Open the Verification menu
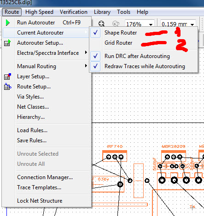The image size is (204, 216). pos(74,12)
